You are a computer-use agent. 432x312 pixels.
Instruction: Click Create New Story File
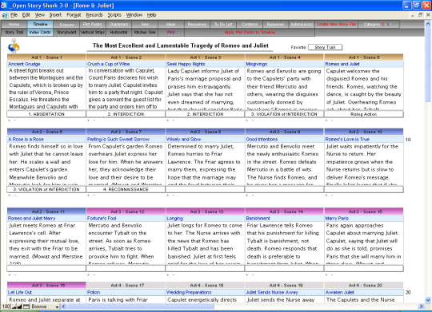pyautogui.click(x=336, y=24)
